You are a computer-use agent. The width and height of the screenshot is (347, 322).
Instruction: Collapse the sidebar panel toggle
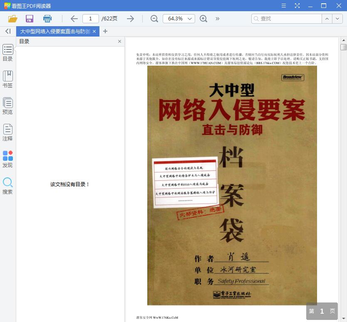pyautogui.click(x=8, y=31)
